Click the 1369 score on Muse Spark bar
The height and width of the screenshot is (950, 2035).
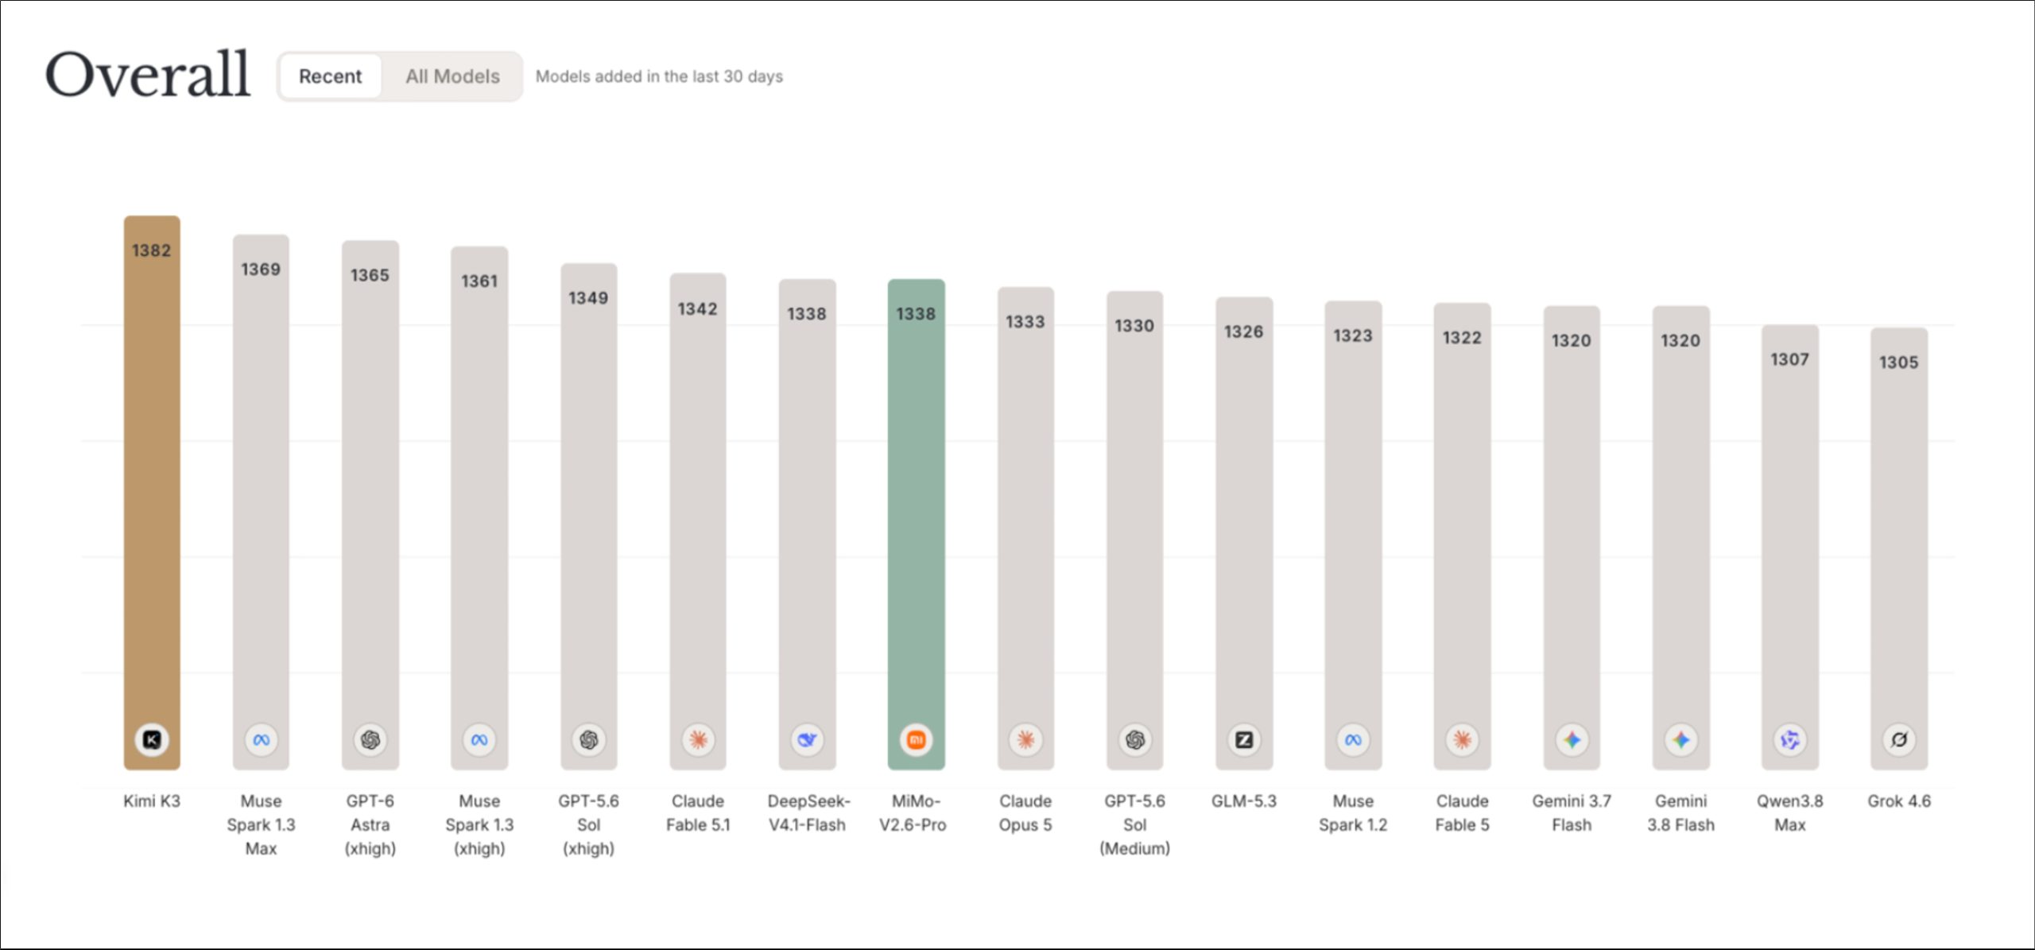[x=261, y=269]
